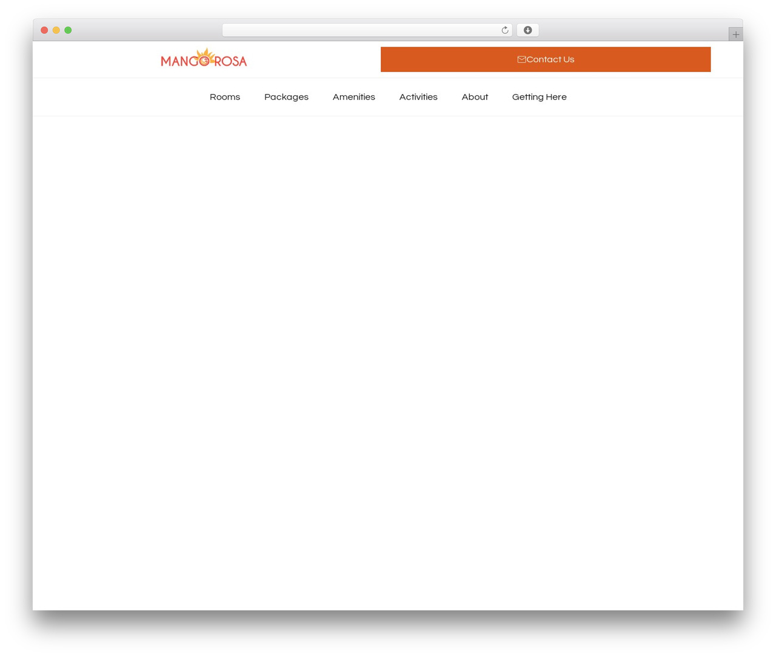
Task: Open the Rooms menu item
Action: (225, 97)
